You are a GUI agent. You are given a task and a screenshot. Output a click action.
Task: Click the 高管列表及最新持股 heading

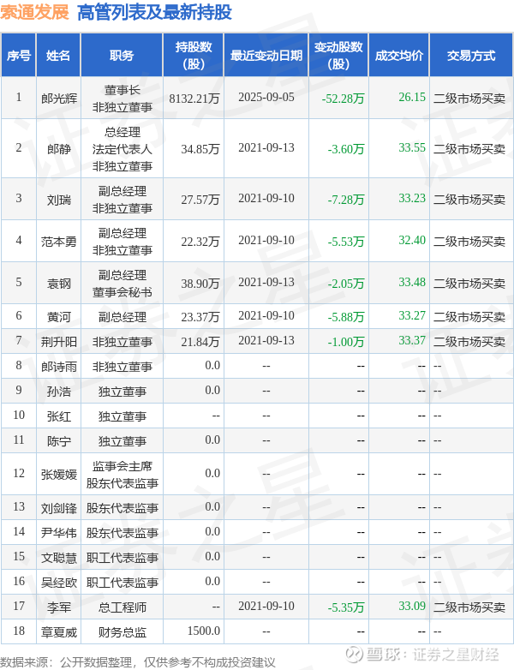click(x=154, y=12)
